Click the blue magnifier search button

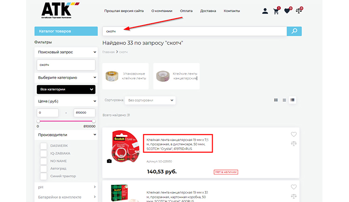[294, 31]
